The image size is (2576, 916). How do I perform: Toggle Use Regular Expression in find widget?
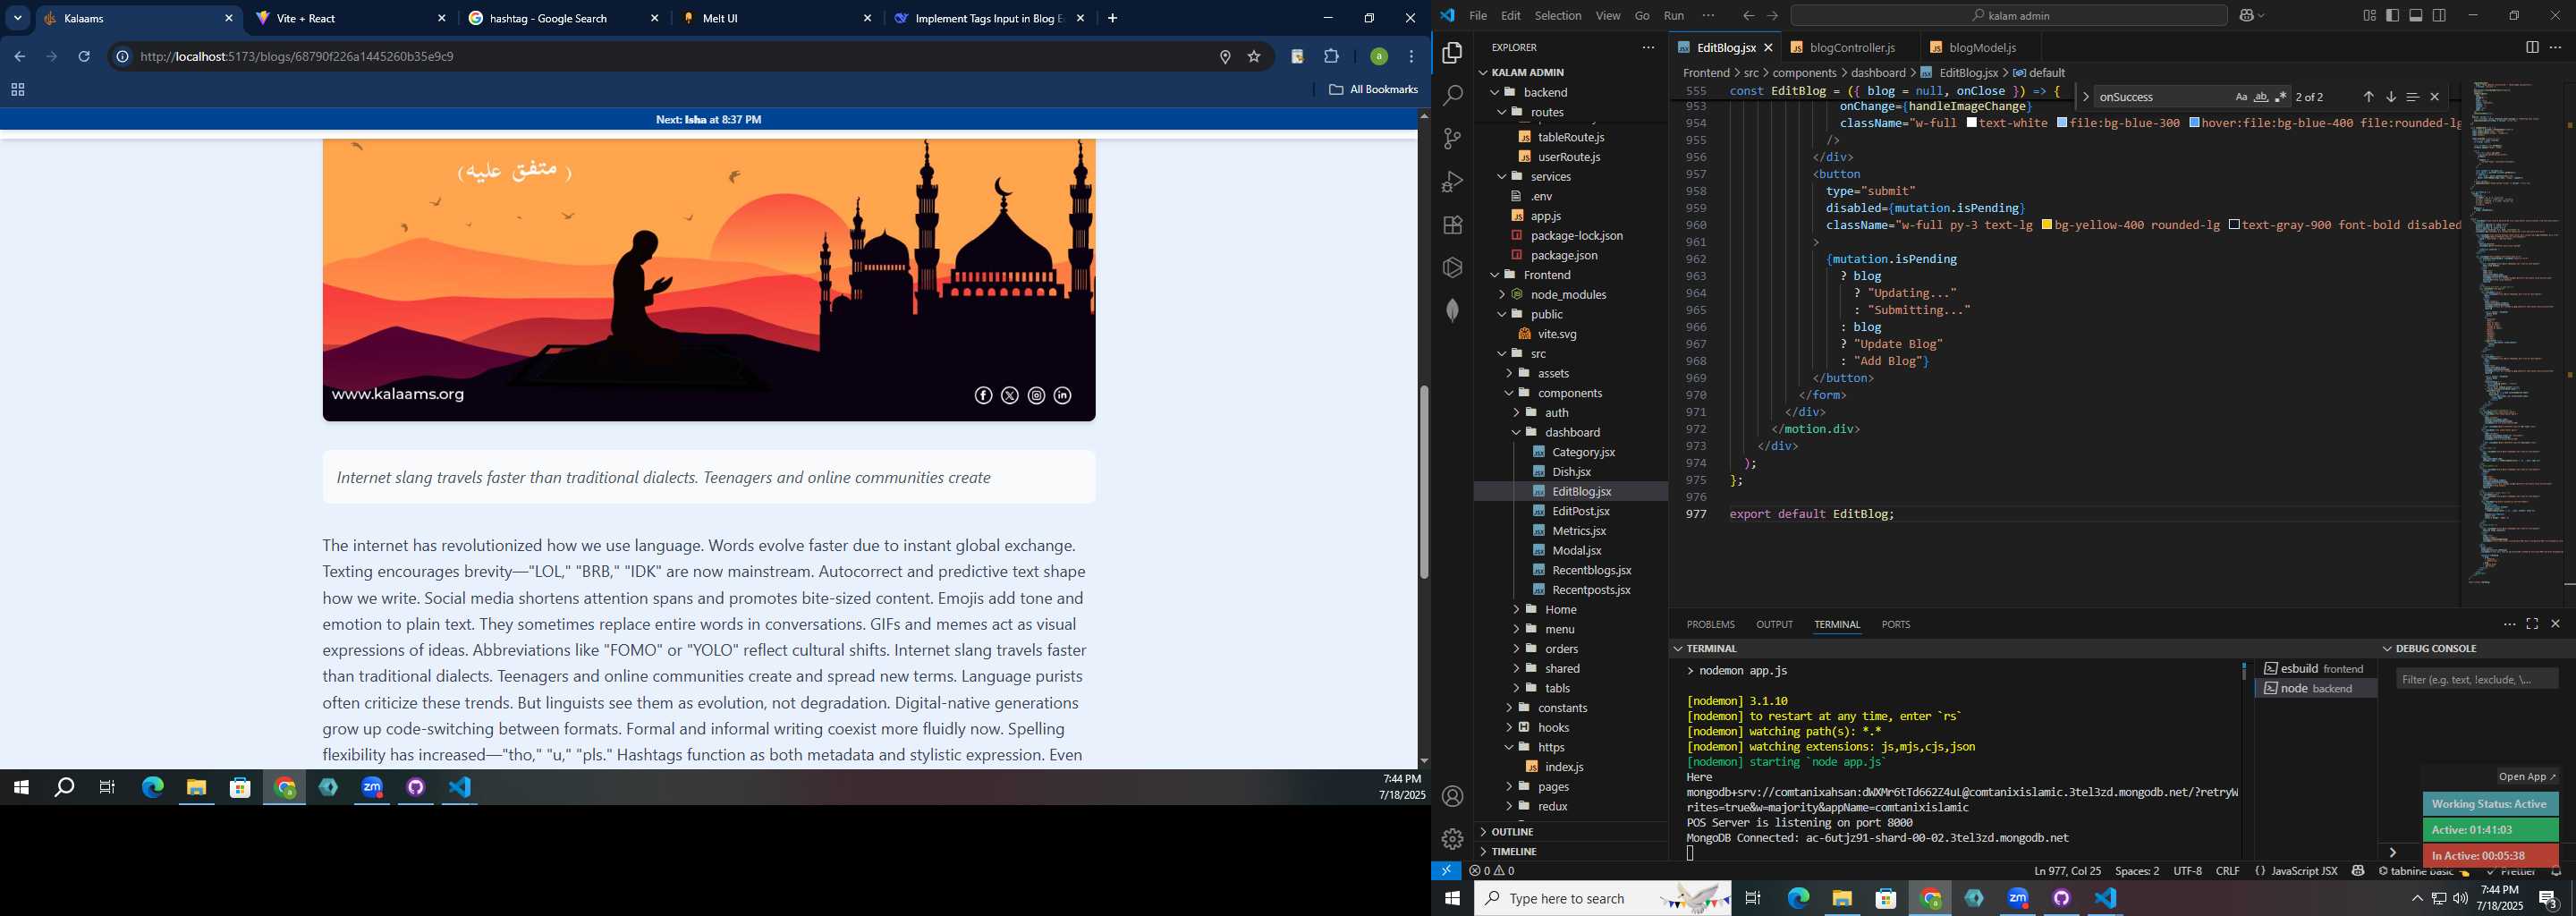pyautogui.click(x=2280, y=97)
